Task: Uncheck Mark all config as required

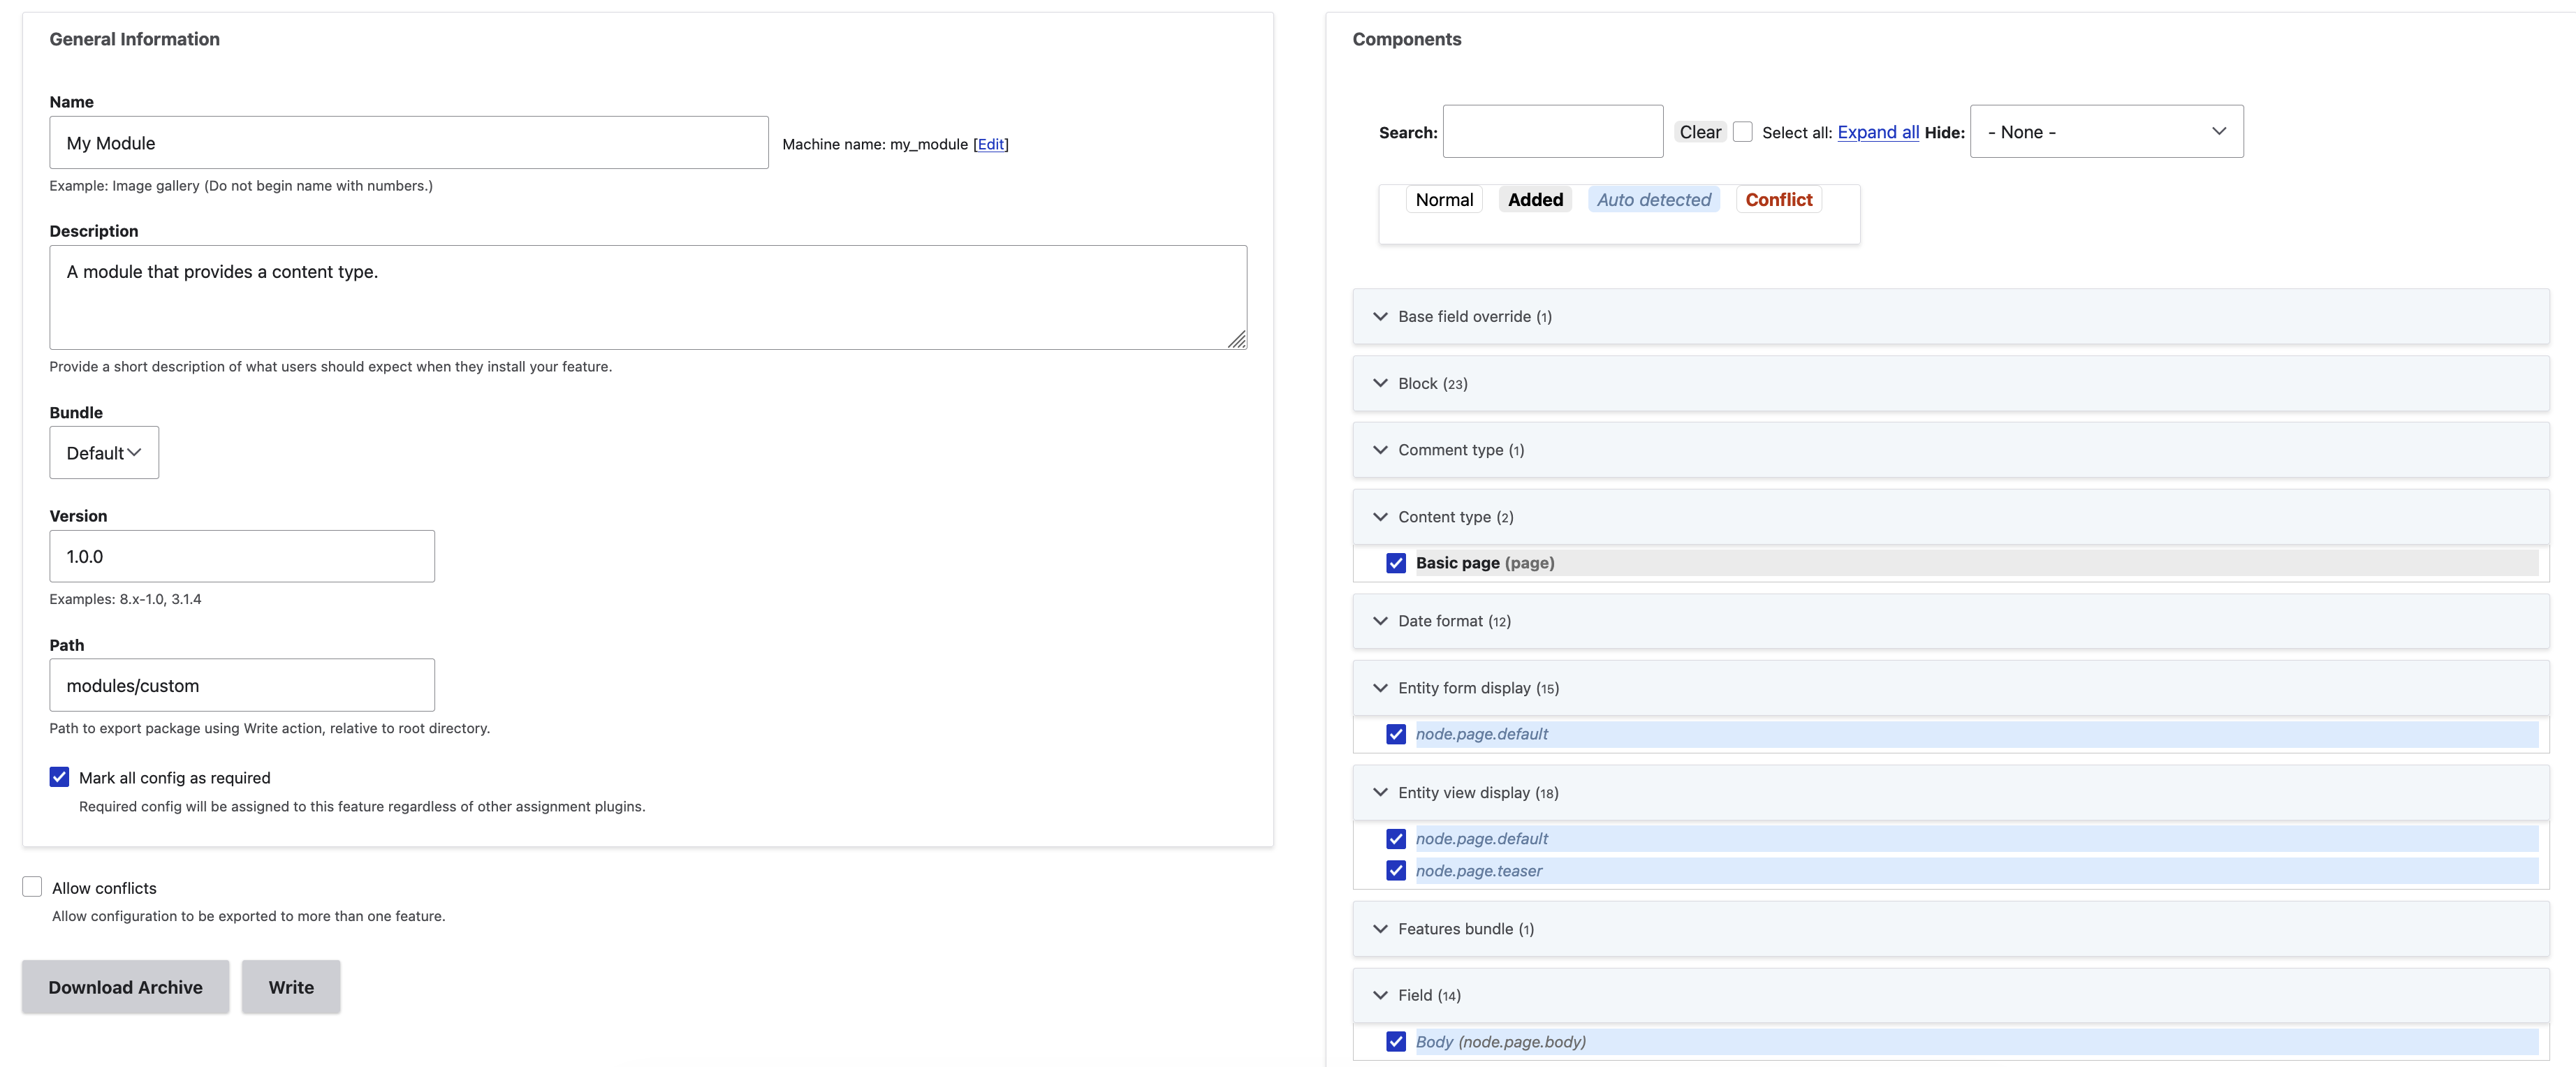Action: click(x=59, y=777)
